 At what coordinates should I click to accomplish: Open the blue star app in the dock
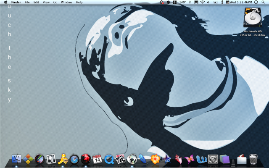pos(167,159)
